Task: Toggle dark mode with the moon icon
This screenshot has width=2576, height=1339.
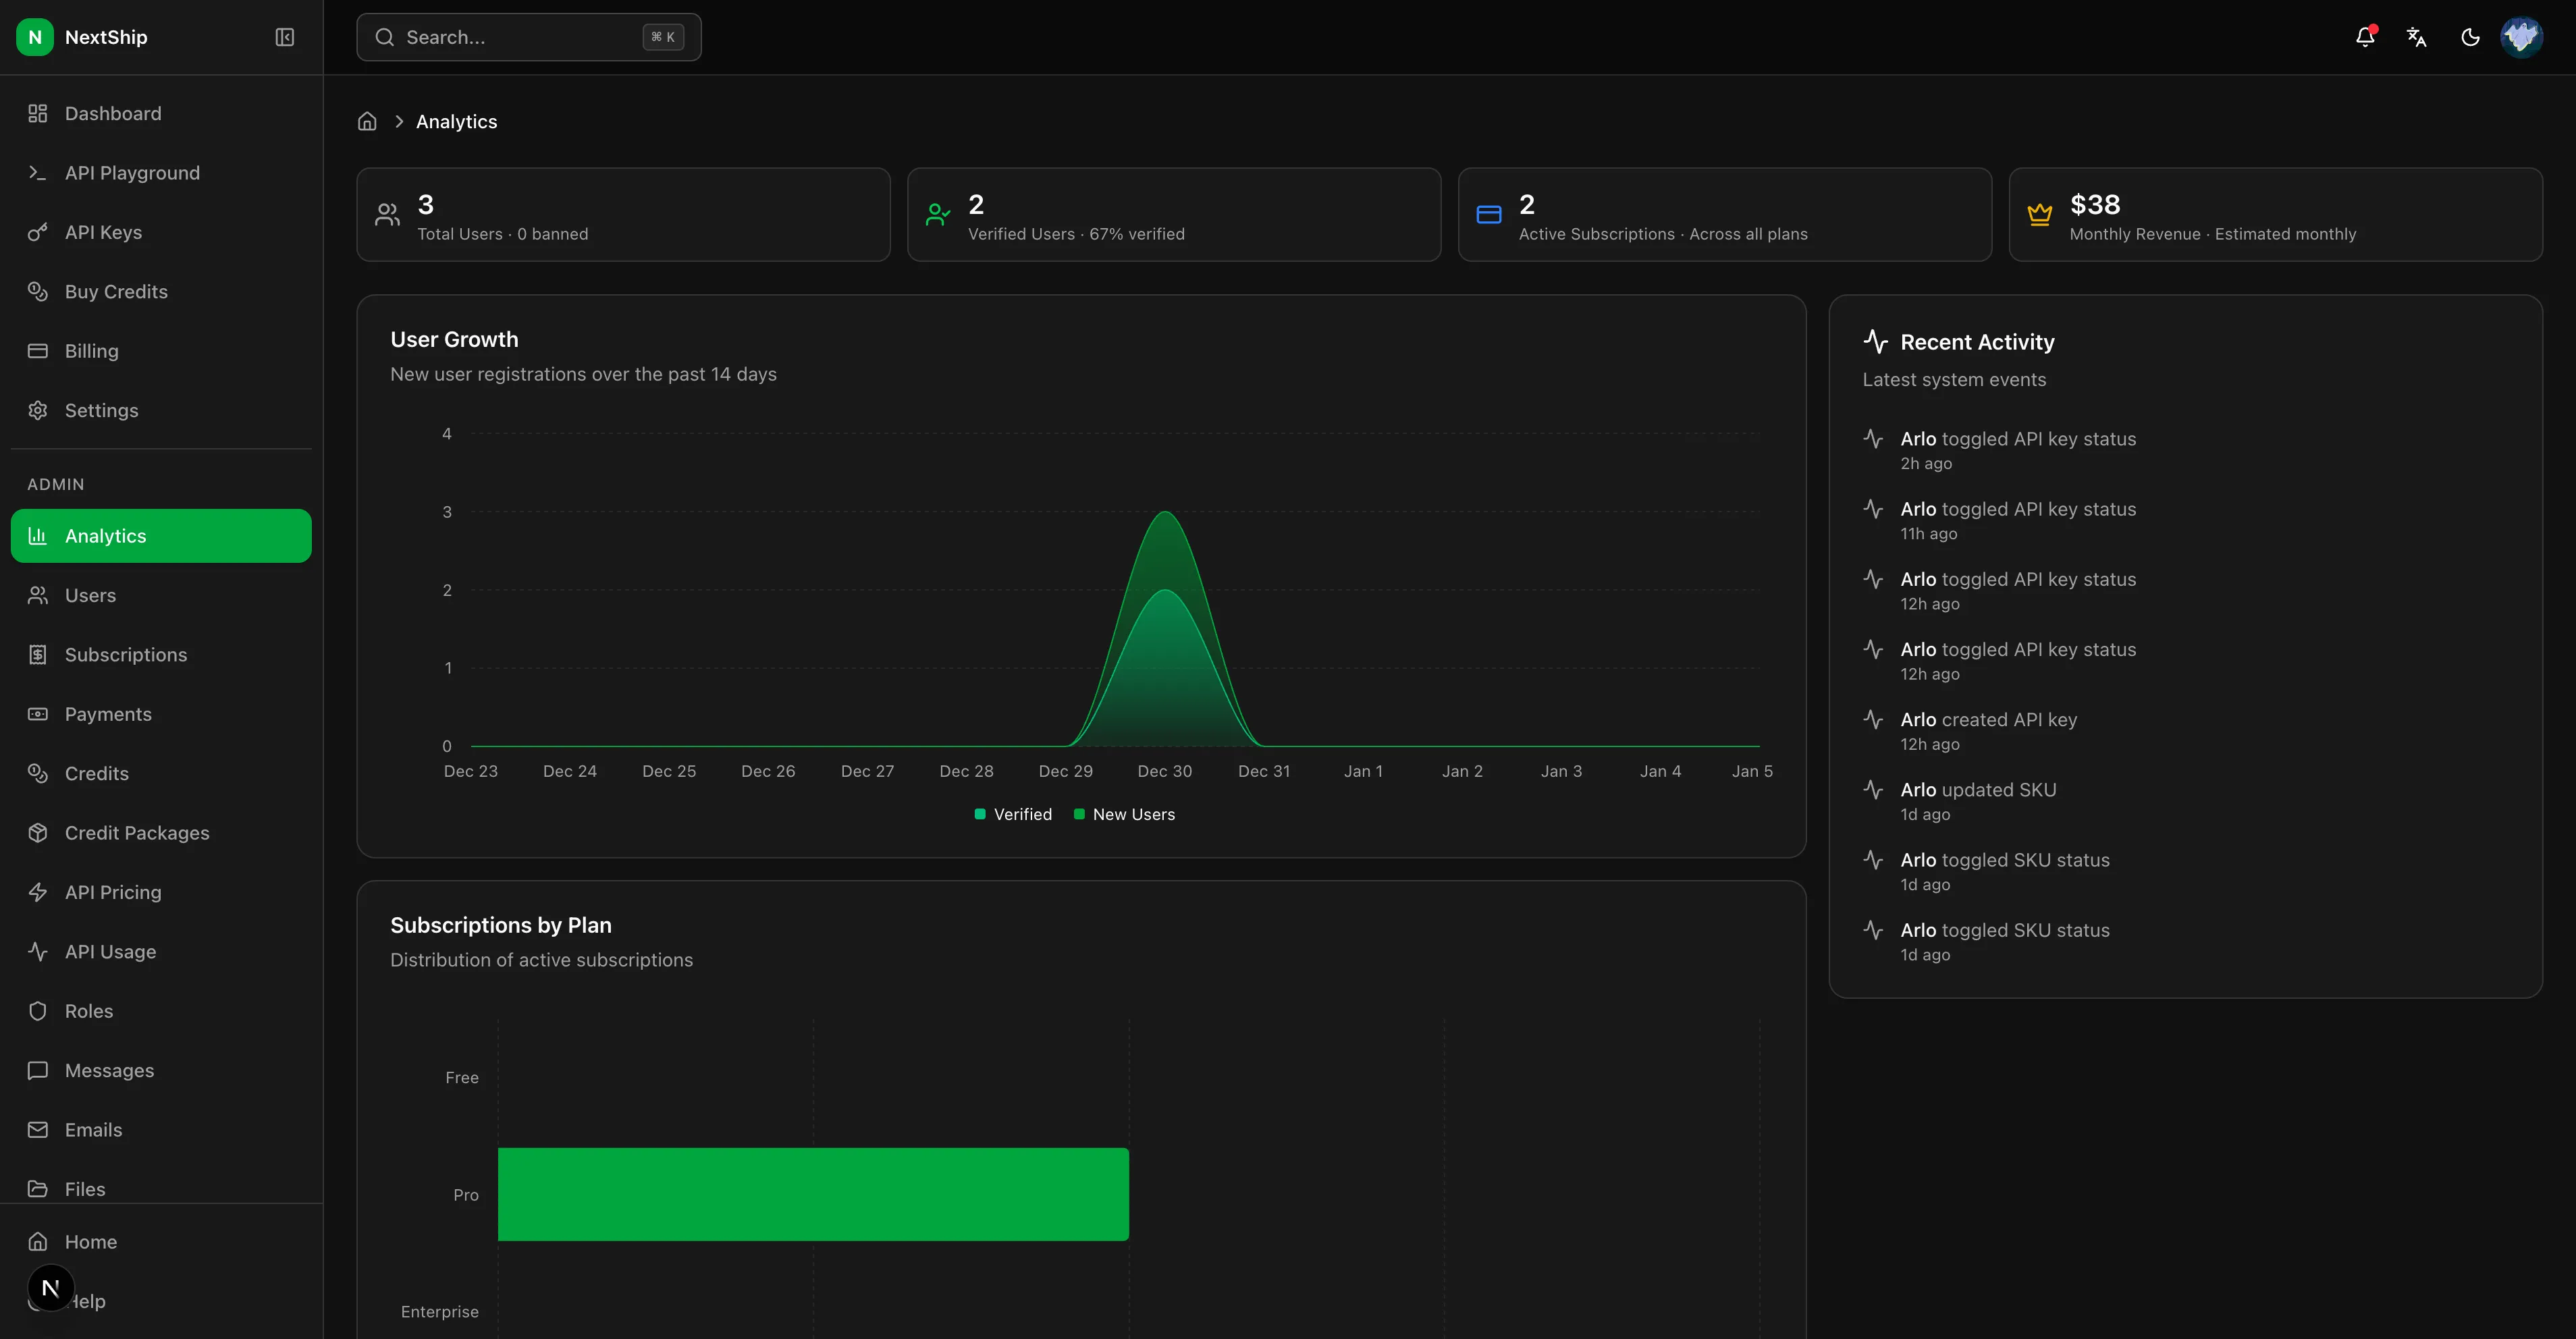Action: coord(2470,37)
